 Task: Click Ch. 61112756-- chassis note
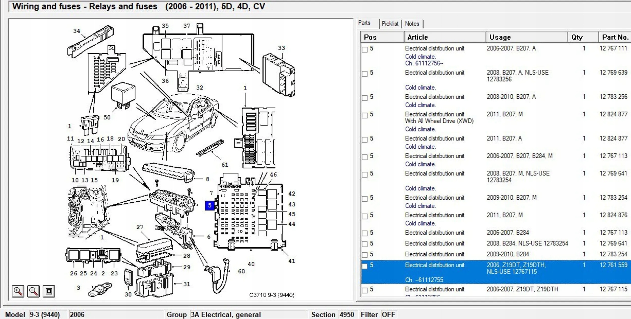coord(424,63)
